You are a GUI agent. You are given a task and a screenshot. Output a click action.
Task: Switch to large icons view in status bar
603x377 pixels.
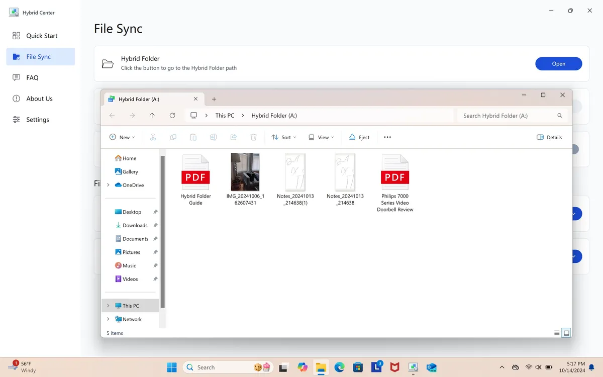coord(566,333)
